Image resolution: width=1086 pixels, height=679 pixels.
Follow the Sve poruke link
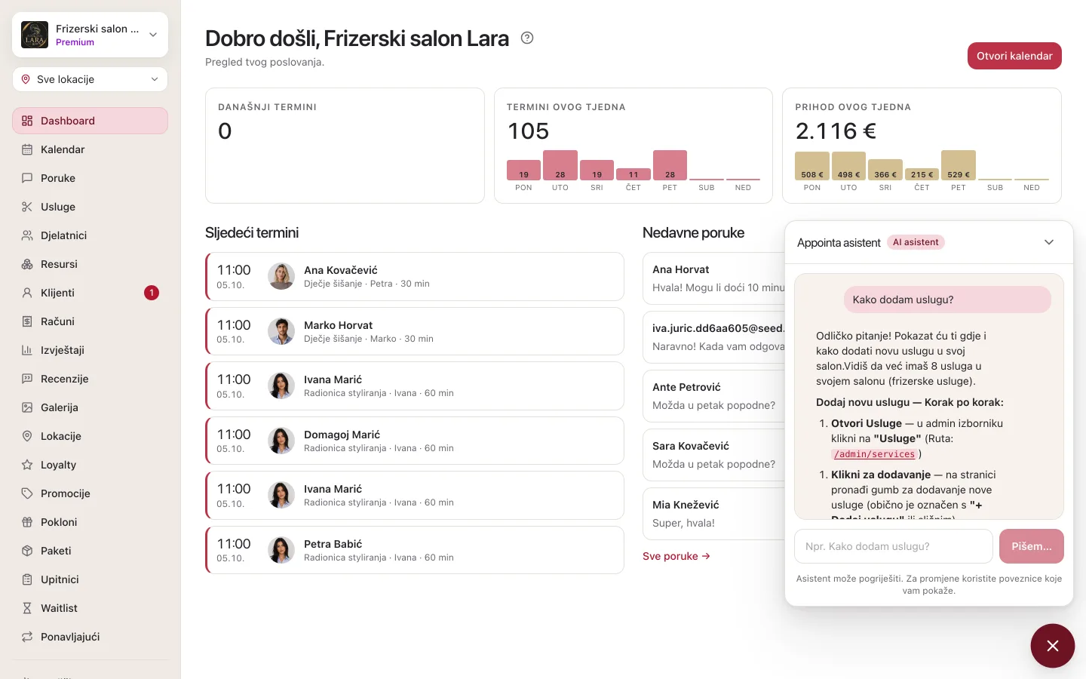point(676,556)
